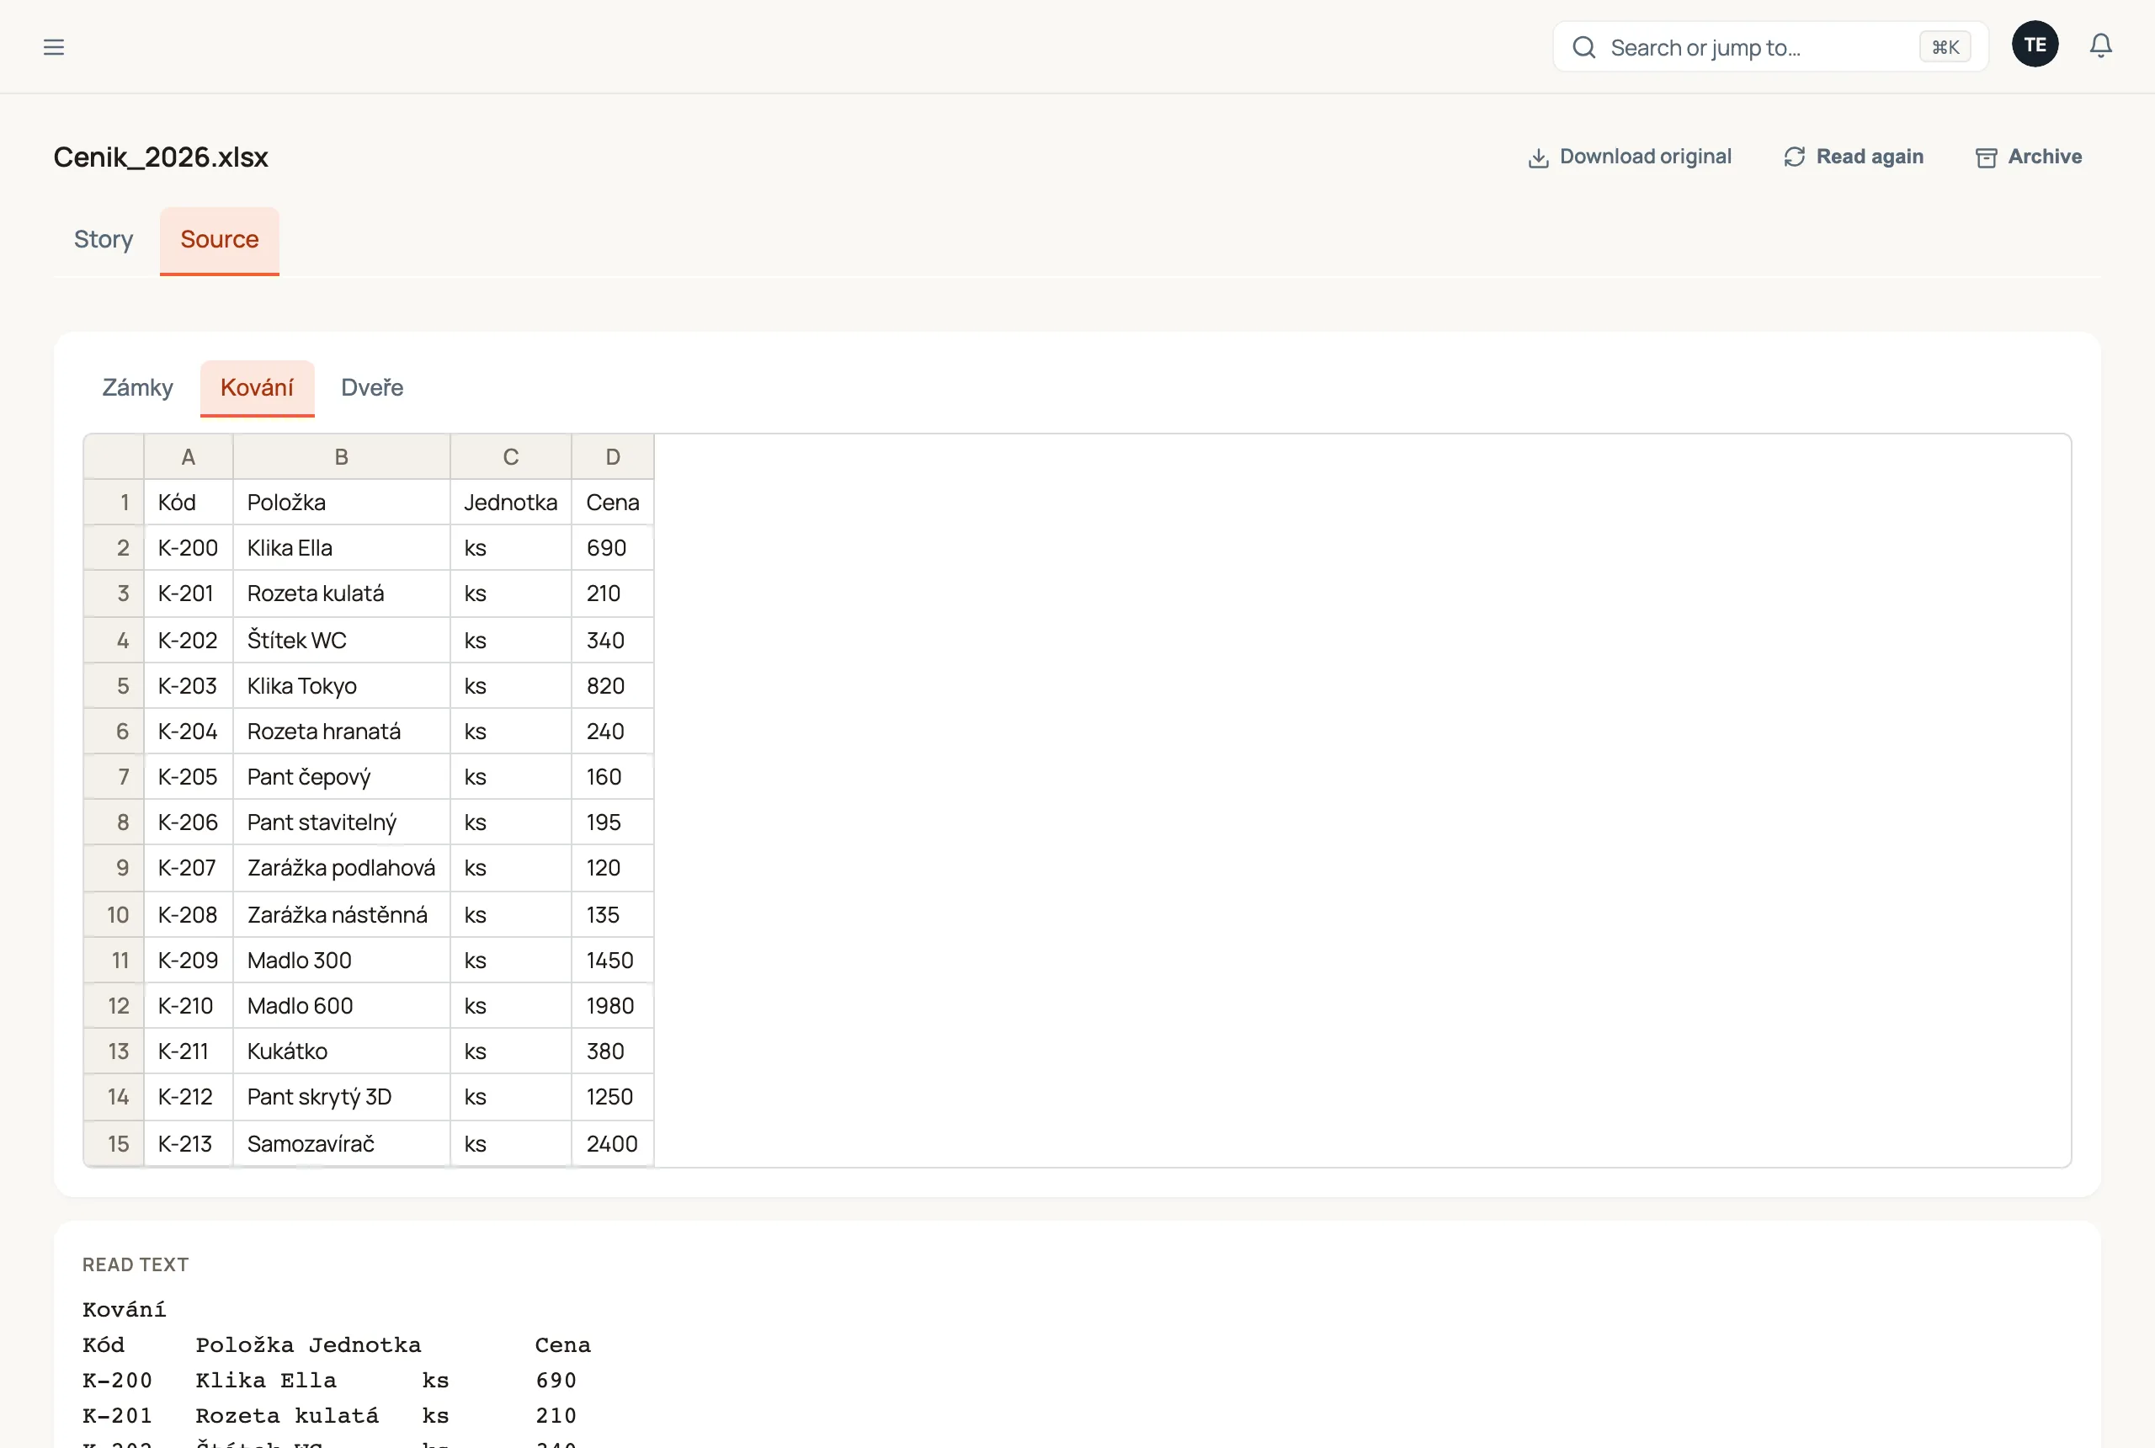Open the TE user avatar menu

click(x=2034, y=45)
